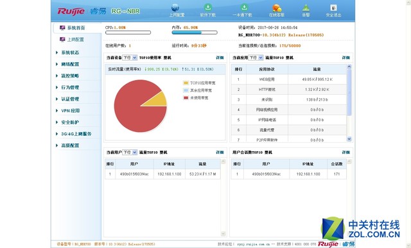Viewport: 411px width, 248px height.
Task: Click the 流量 header in application table
Action: tap(317, 69)
